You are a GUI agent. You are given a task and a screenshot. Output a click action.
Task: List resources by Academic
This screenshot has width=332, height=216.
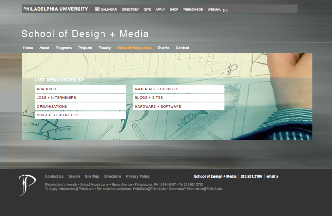[80, 89]
